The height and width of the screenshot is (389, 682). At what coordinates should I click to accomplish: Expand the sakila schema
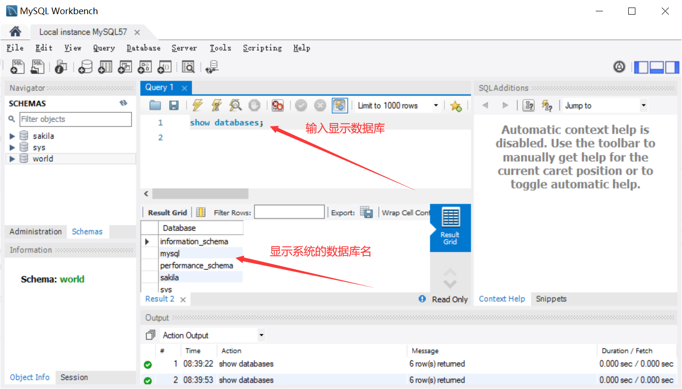pyautogui.click(x=12, y=136)
